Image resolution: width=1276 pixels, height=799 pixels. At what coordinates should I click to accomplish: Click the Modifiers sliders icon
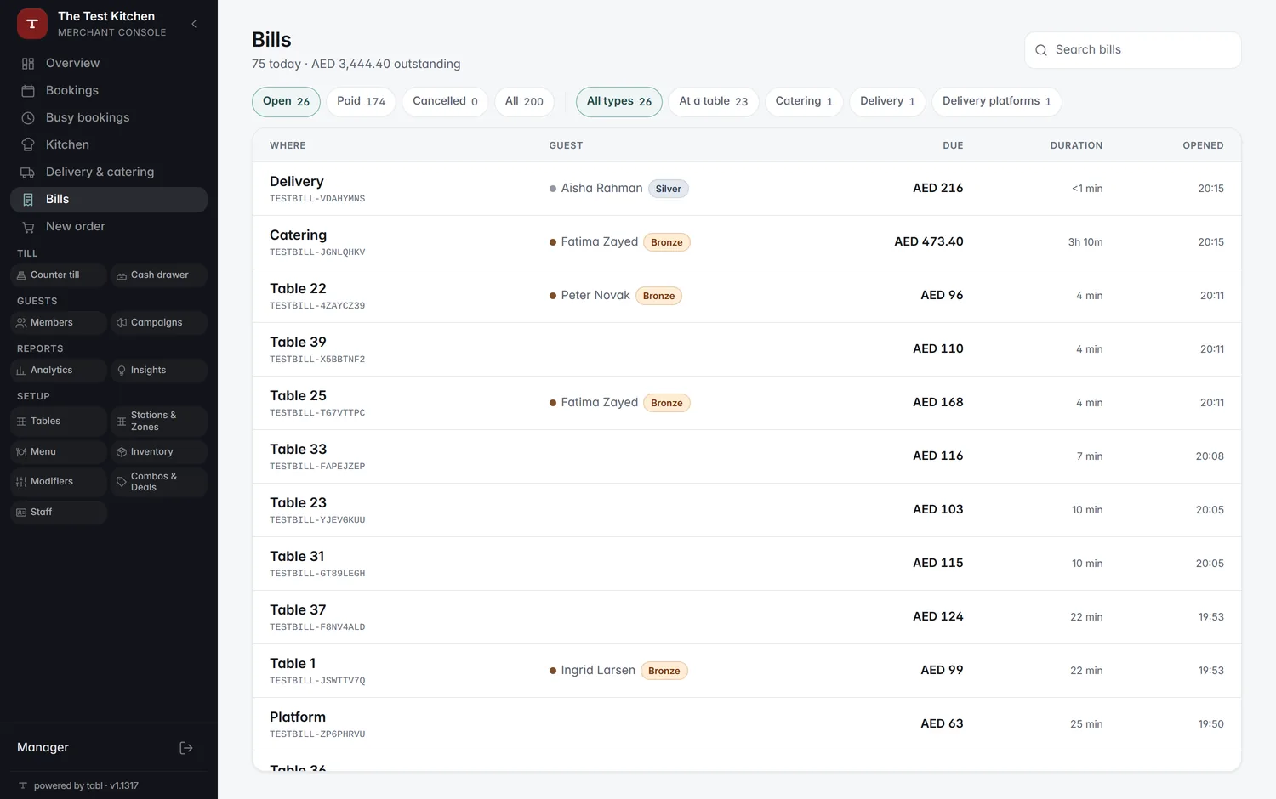point(21,482)
